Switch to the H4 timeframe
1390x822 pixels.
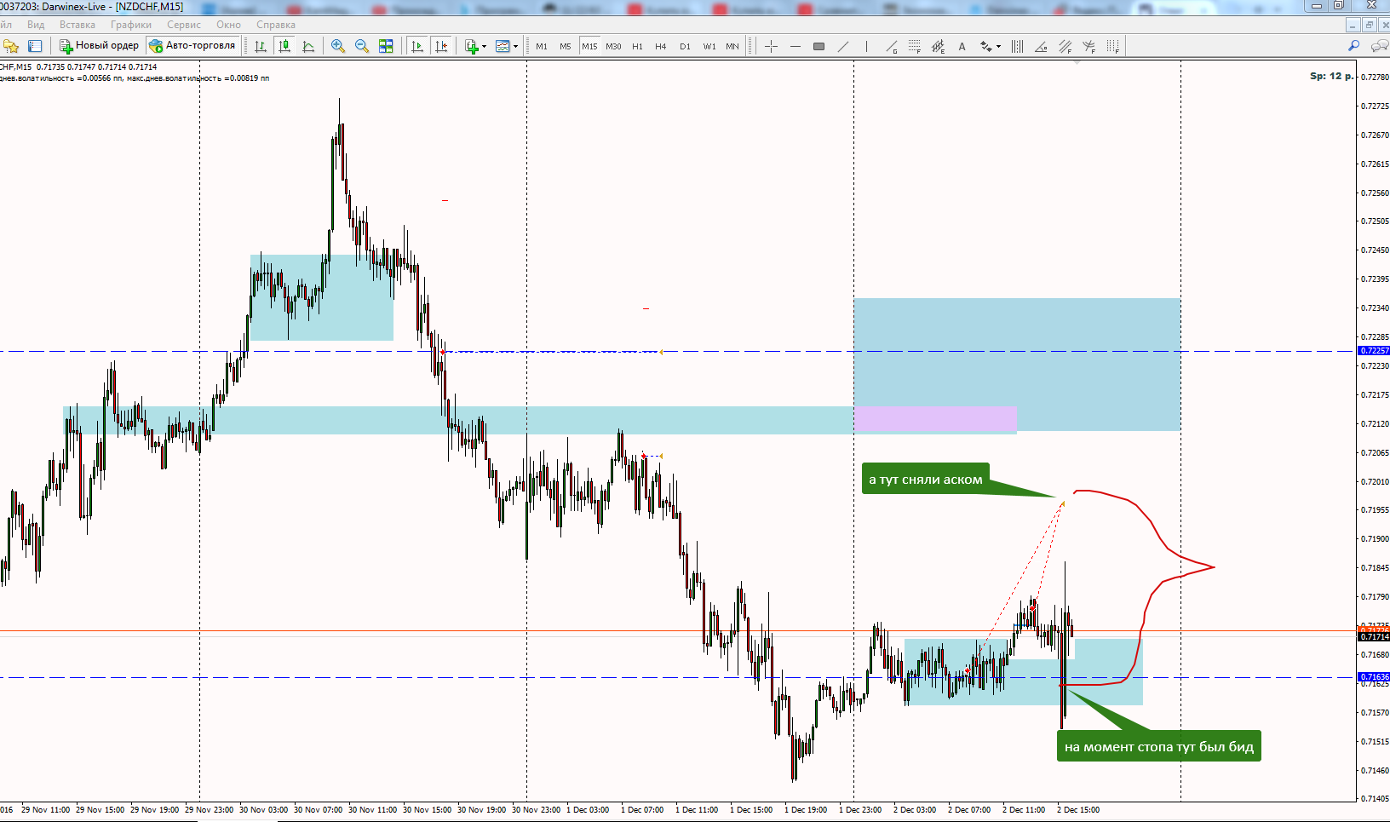click(x=661, y=46)
